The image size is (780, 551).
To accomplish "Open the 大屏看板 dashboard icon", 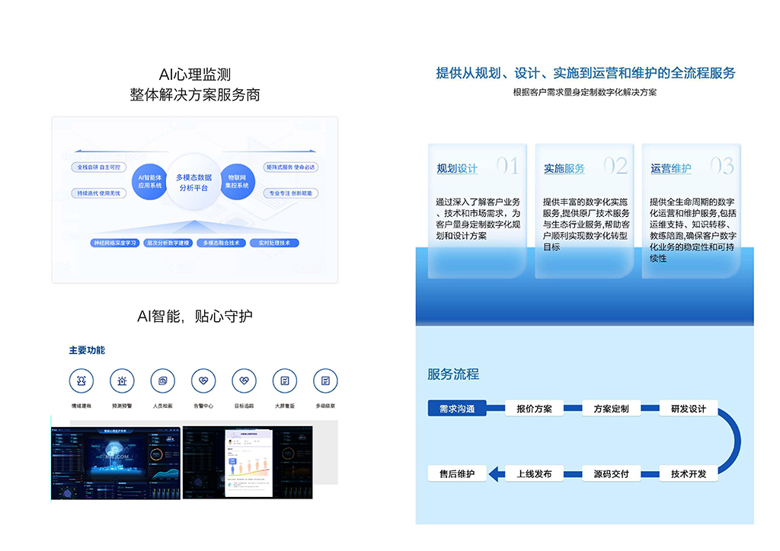I will click(285, 381).
